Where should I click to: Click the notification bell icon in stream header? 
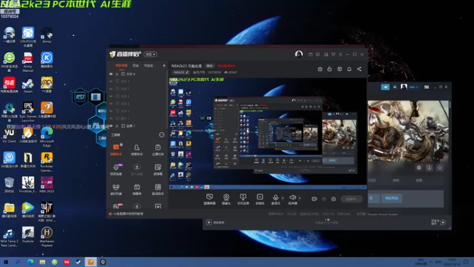pos(349,69)
